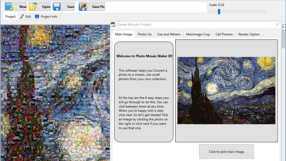The height and width of the screenshot is (161, 286).
Task: Click 'Welcome to Photo Mosaic Maker X9' heading
Action: tap(144, 56)
